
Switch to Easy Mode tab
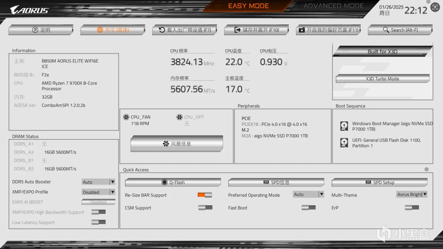click(248, 6)
